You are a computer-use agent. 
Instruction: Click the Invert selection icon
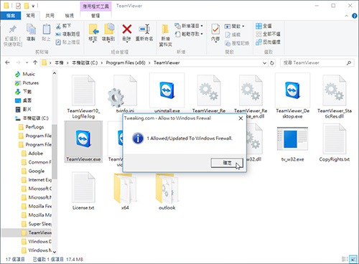pos(258,42)
